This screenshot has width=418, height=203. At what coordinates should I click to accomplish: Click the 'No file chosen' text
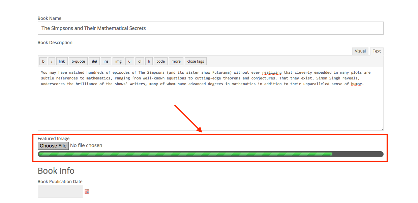(86, 146)
